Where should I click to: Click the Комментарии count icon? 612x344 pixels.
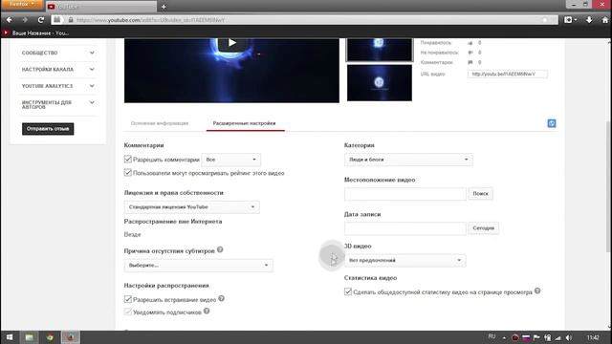[470, 62]
